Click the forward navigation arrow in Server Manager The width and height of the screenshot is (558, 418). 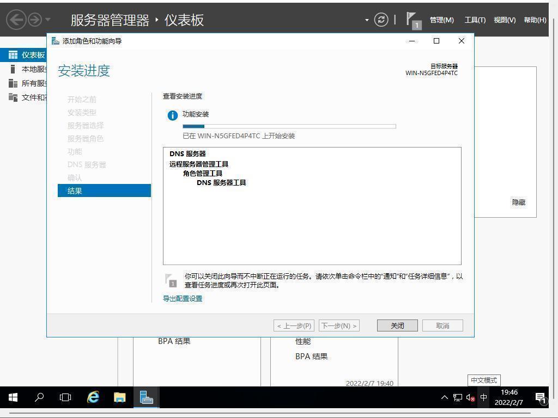[x=35, y=20]
